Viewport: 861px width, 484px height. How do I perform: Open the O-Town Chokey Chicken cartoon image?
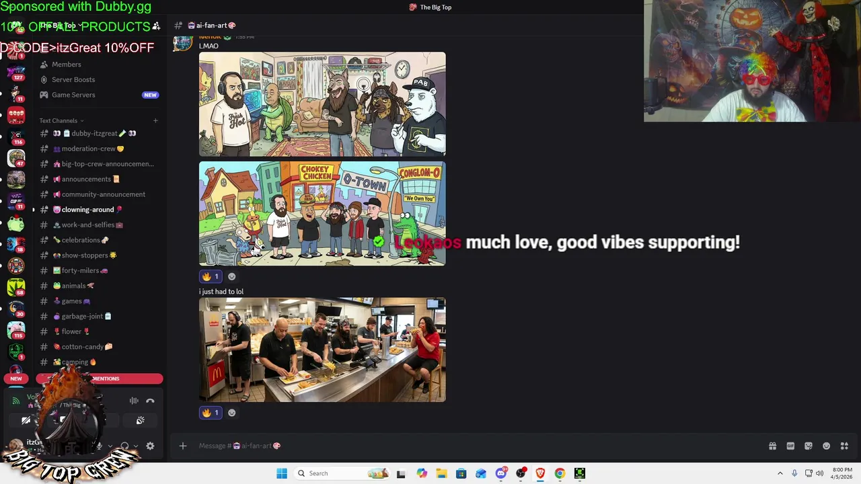[322, 214]
